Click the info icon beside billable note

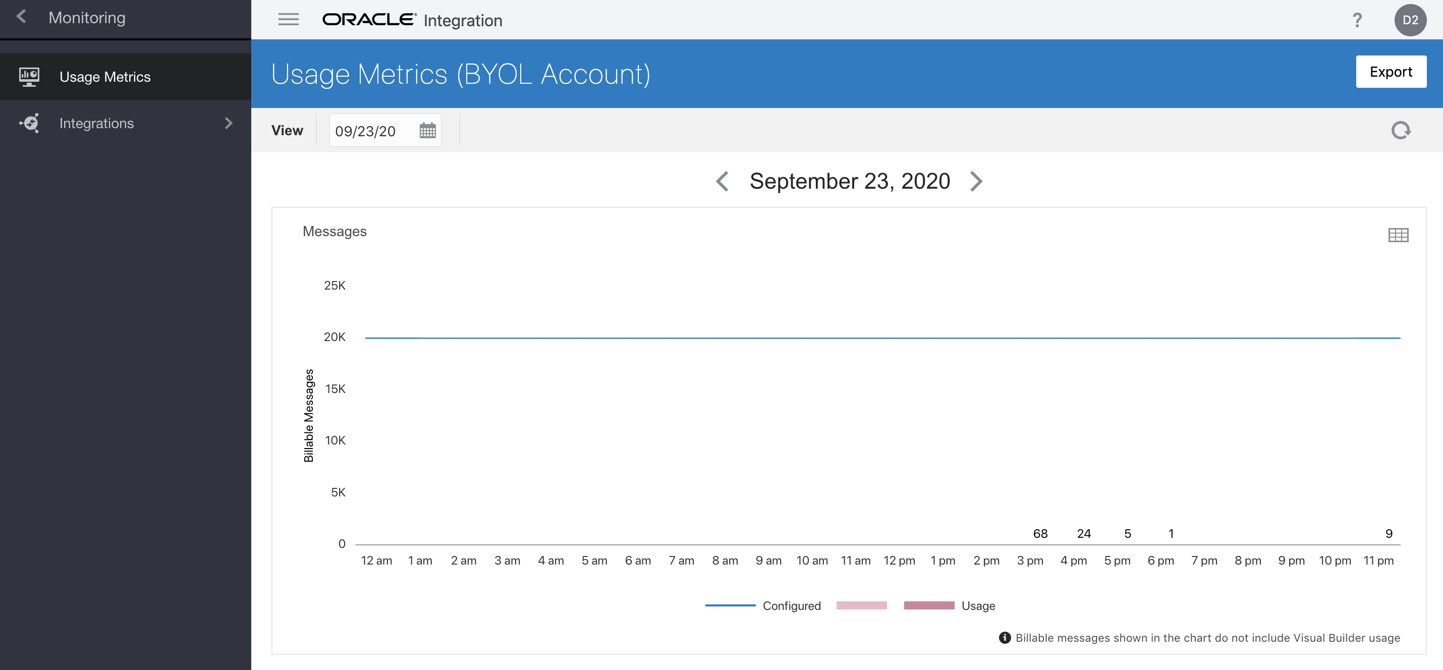pyautogui.click(x=1005, y=638)
